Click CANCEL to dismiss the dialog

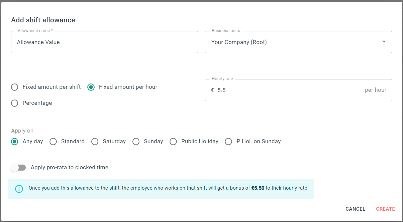tap(355, 209)
